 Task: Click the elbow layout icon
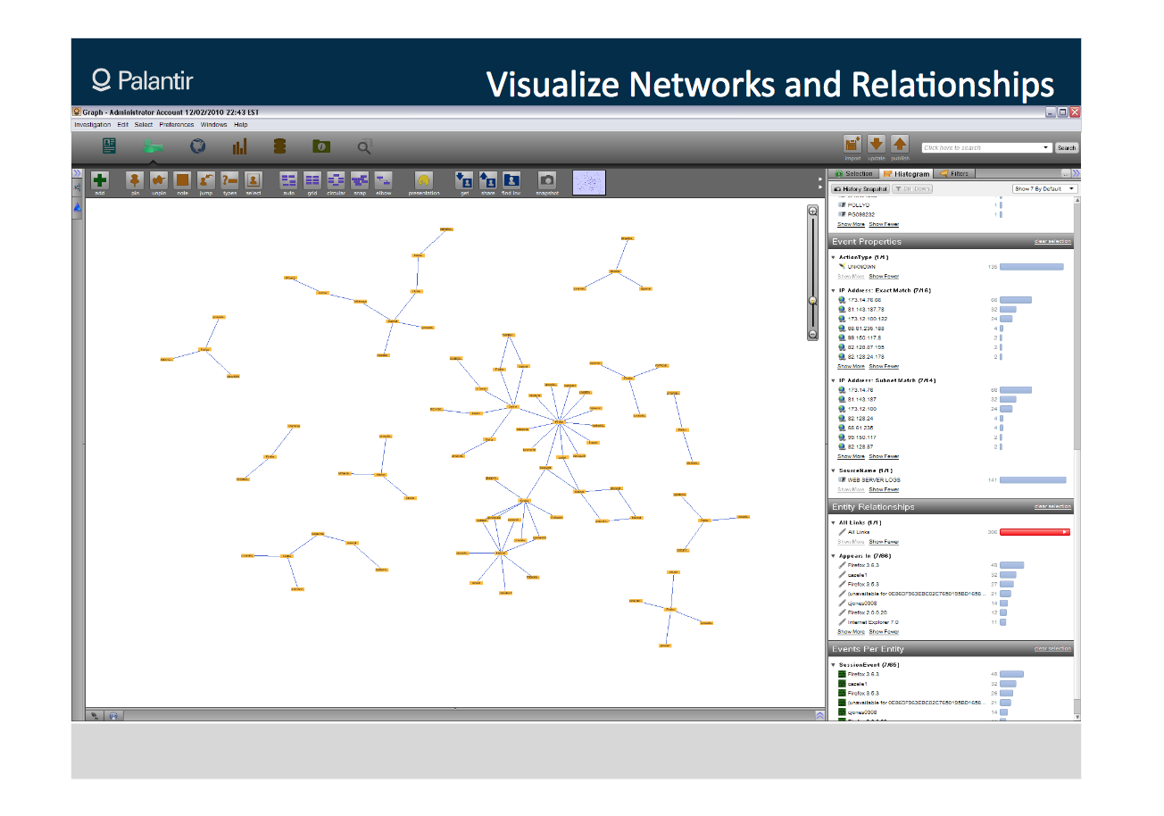click(x=383, y=179)
